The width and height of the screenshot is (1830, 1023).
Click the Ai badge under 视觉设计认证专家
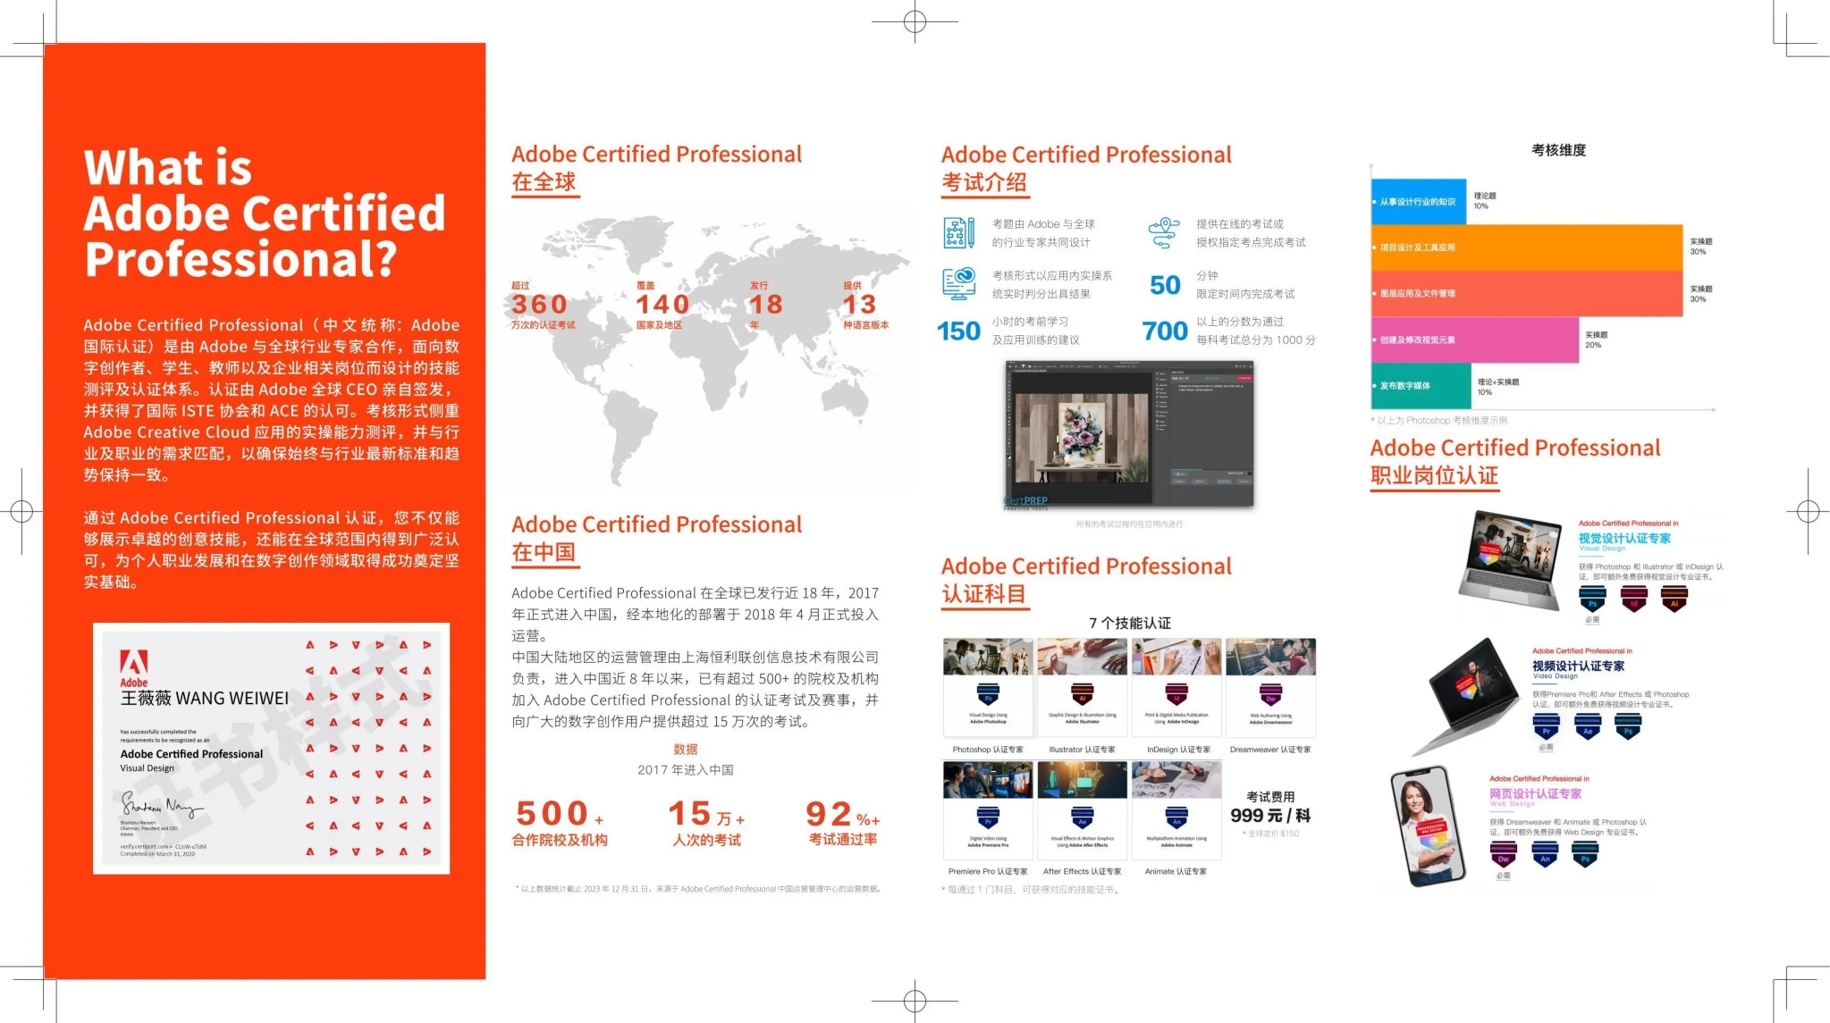click(1674, 600)
